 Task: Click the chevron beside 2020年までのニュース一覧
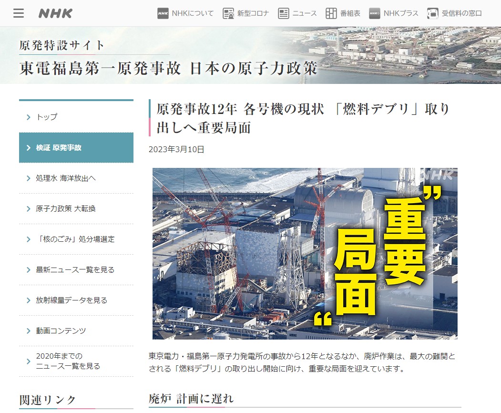(29, 361)
